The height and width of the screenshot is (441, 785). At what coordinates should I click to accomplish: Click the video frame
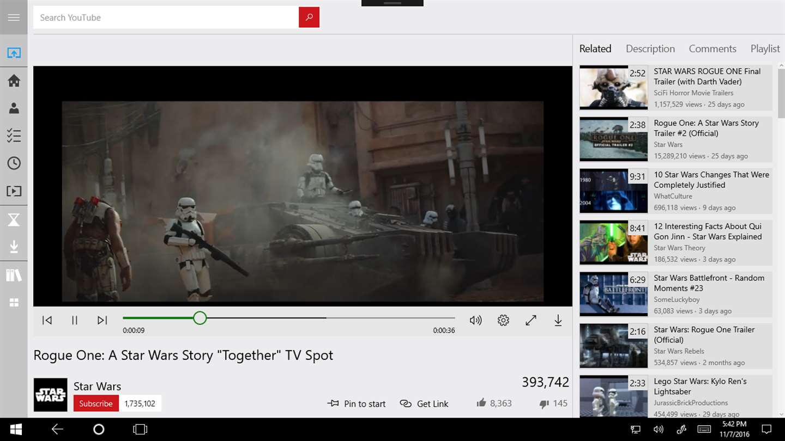(x=303, y=186)
